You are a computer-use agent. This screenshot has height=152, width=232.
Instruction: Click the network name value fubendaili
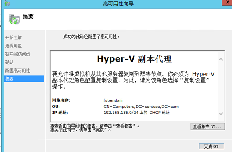113,100
